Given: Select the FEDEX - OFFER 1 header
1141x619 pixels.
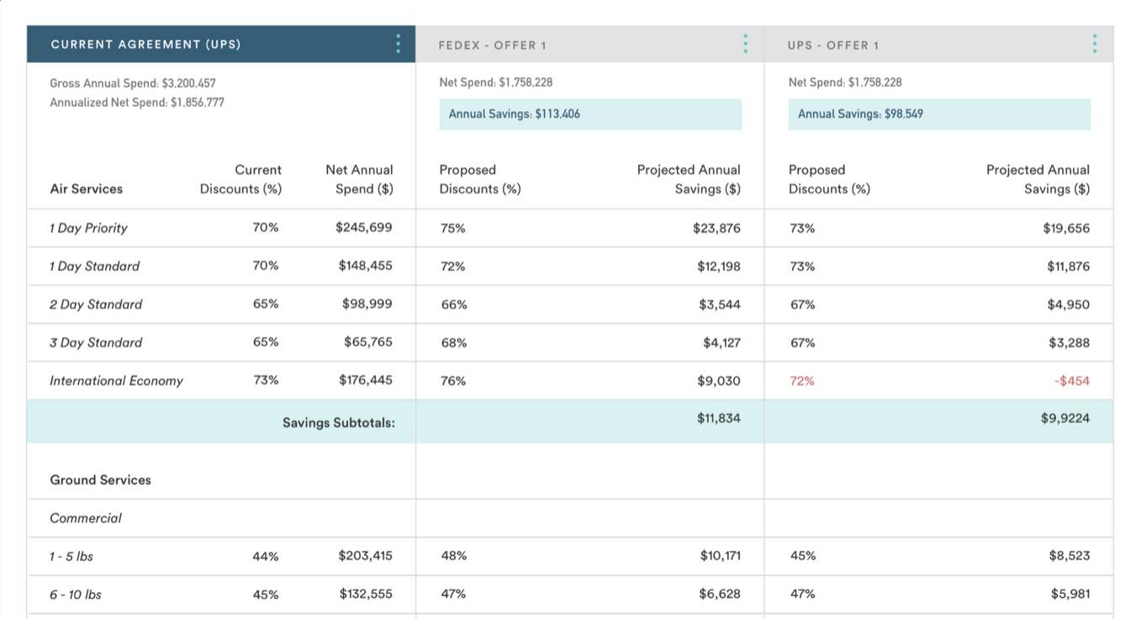Looking at the screenshot, I should 492,45.
